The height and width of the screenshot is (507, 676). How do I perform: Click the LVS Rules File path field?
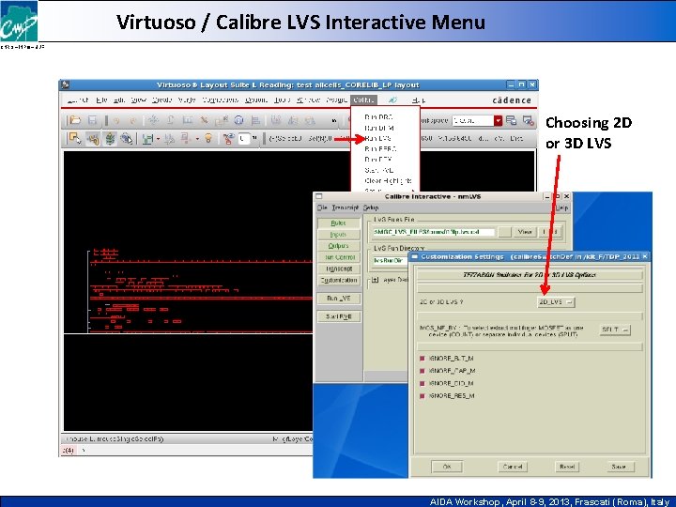433,232
